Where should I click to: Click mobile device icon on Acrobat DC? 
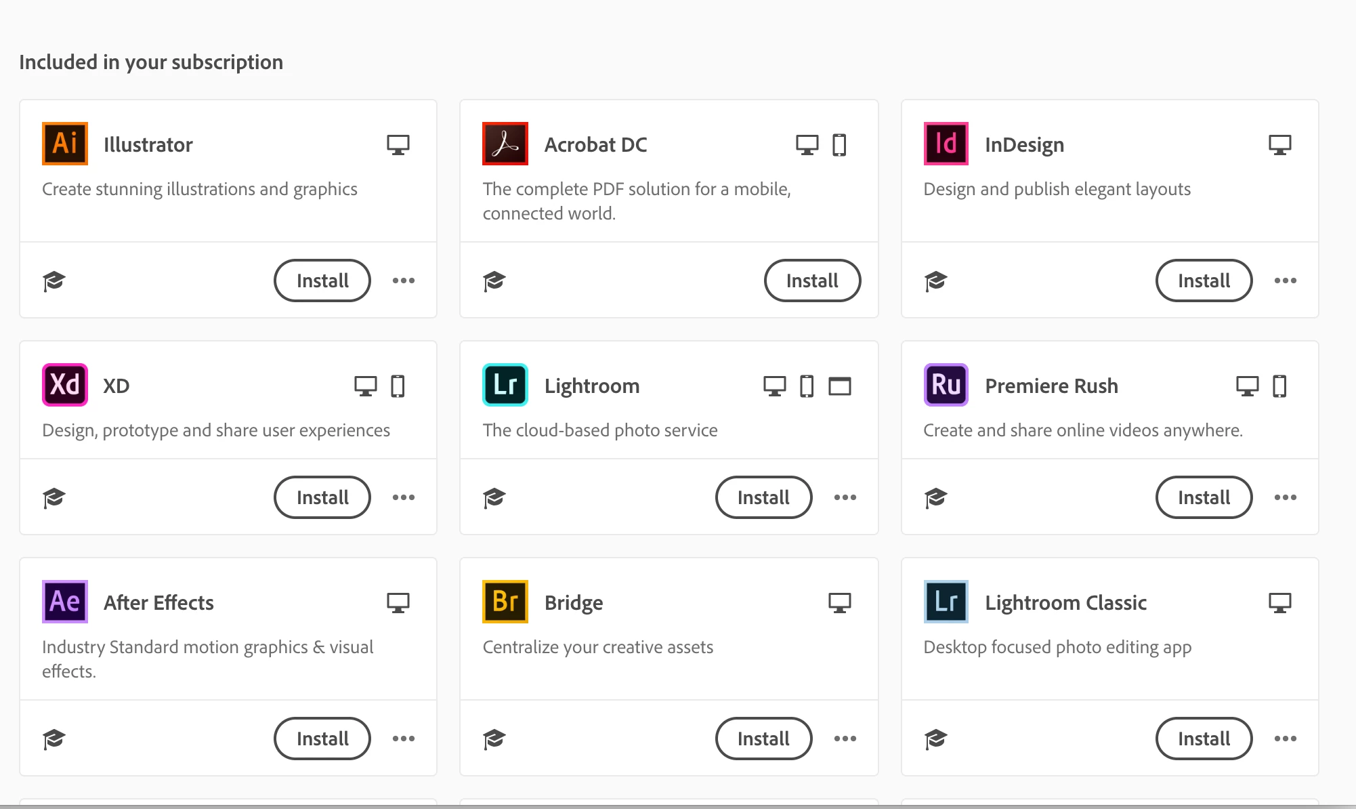coord(839,145)
